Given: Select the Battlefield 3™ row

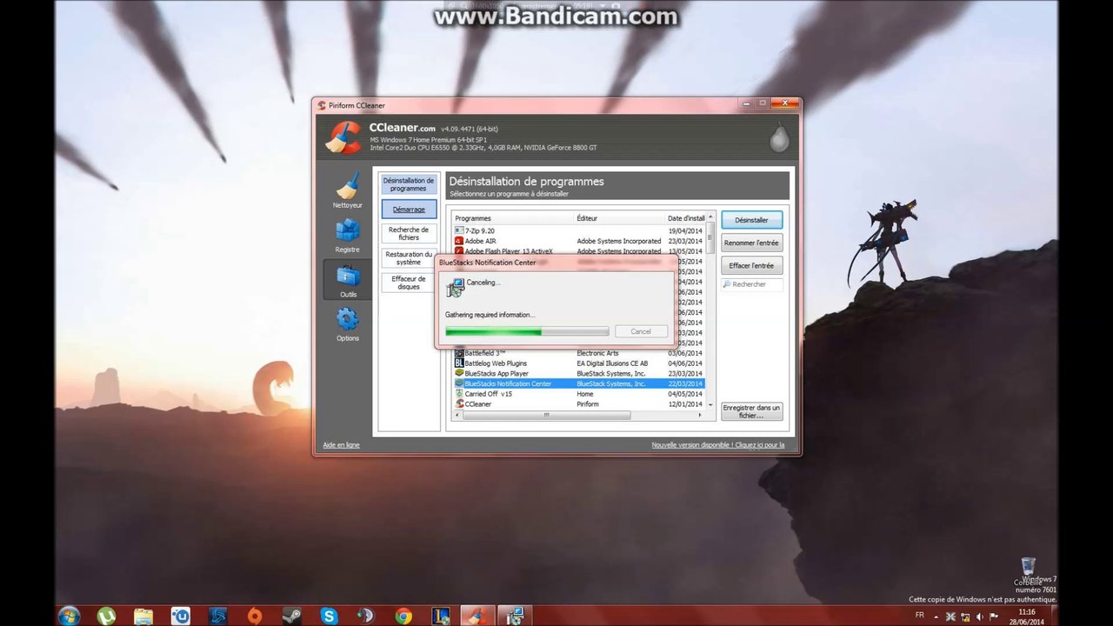Looking at the screenshot, I should tap(579, 353).
